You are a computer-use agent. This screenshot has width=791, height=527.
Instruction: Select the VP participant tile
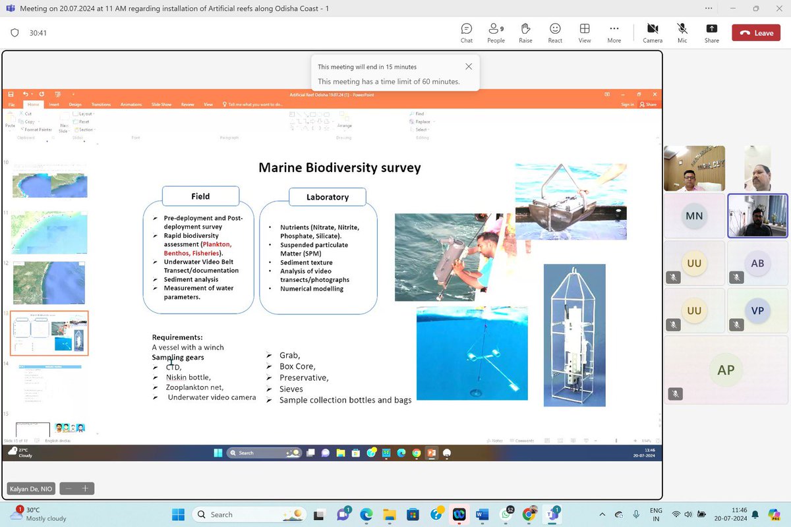pos(757,310)
